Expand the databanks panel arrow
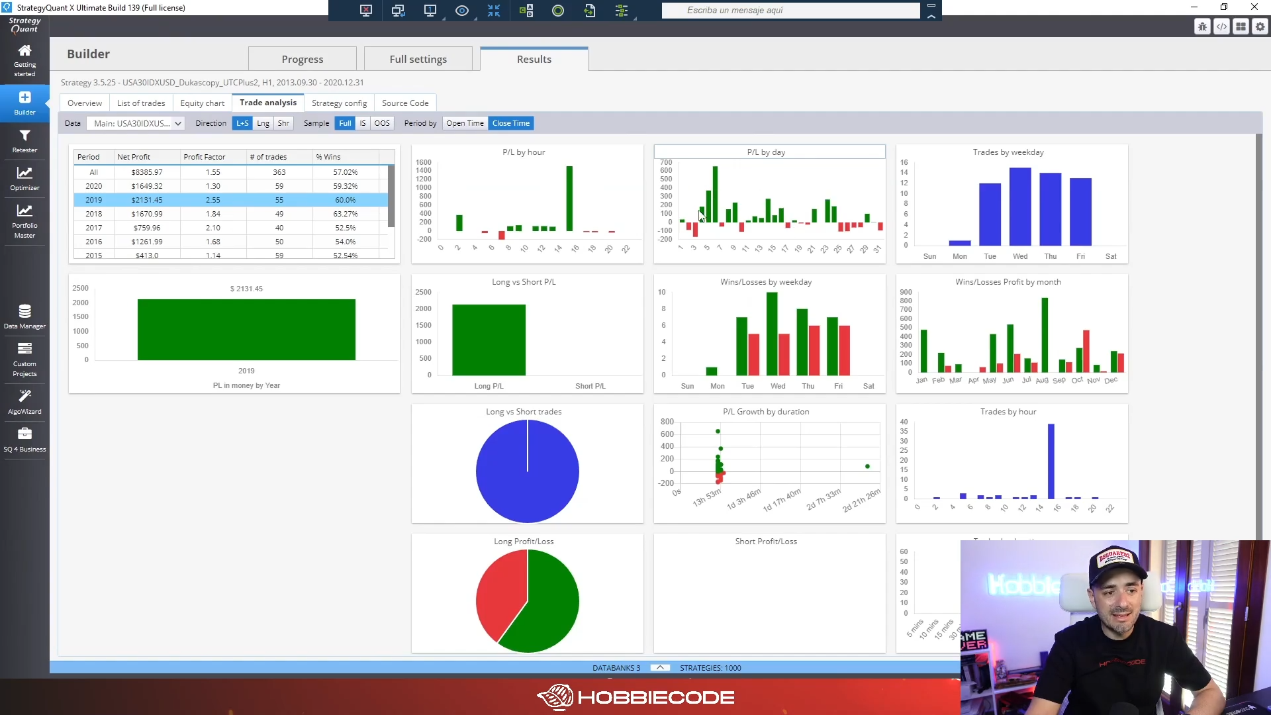This screenshot has height=715, width=1271. pyautogui.click(x=660, y=667)
